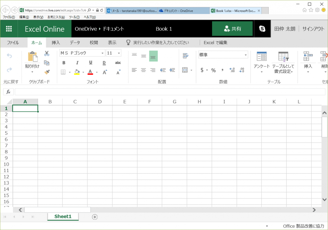Switch to the 表示 ribbon tab

coord(112,43)
